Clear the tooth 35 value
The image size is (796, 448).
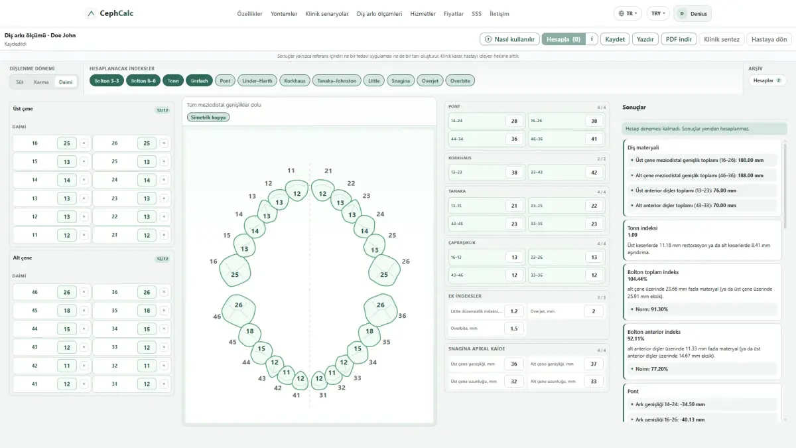pyautogui.click(x=164, y=310)
